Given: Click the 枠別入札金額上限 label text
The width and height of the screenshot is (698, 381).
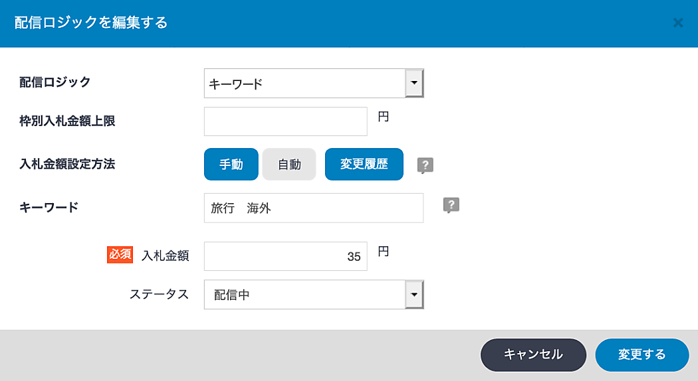Looking at the screenshot, I should pyautogui.click(x=67, y=121).
